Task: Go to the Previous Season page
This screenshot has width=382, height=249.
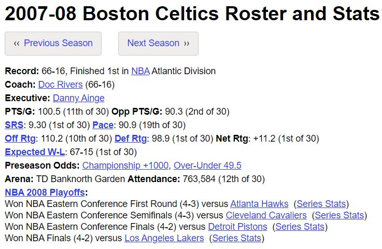Action: pyautogui.click(x=53, y=44)
